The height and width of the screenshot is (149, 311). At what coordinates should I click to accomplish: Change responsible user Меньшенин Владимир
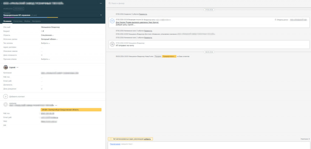click(50, 27)
